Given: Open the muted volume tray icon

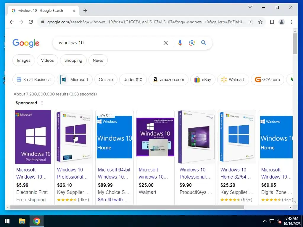Looking at the screenshot, I should point(279,221).
